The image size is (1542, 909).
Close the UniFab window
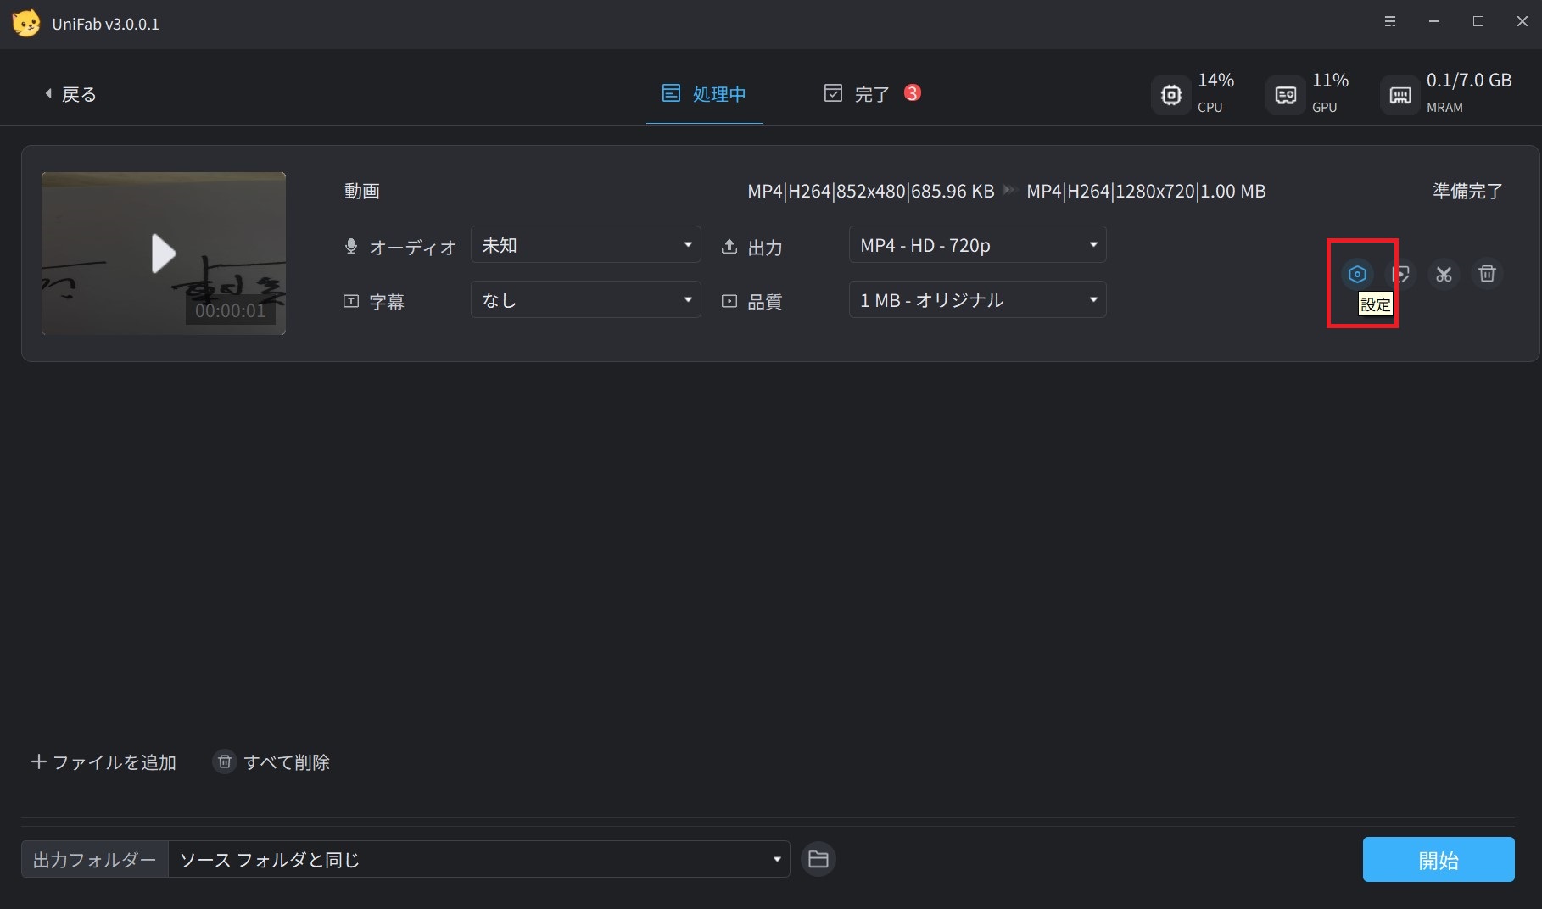point(1522,22)
